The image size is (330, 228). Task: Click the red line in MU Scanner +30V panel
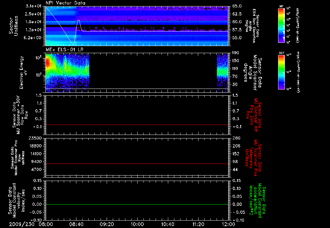point(137,125)
